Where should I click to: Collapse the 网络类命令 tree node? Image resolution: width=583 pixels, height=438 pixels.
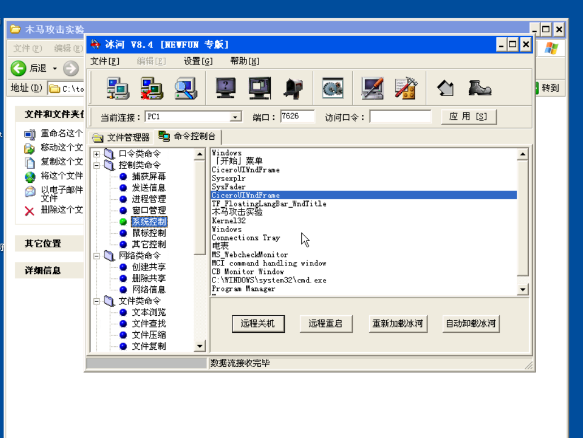click(97, 256)
